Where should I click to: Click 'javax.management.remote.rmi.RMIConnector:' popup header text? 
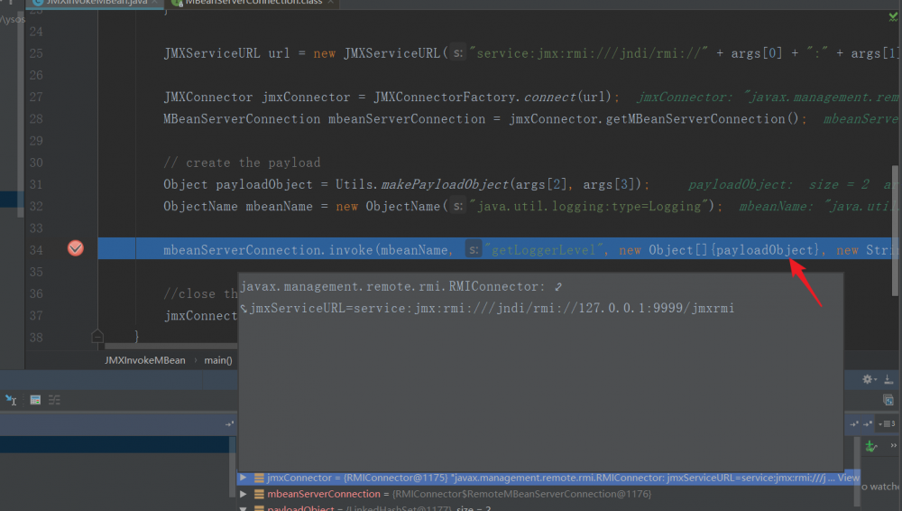point(392,286)
